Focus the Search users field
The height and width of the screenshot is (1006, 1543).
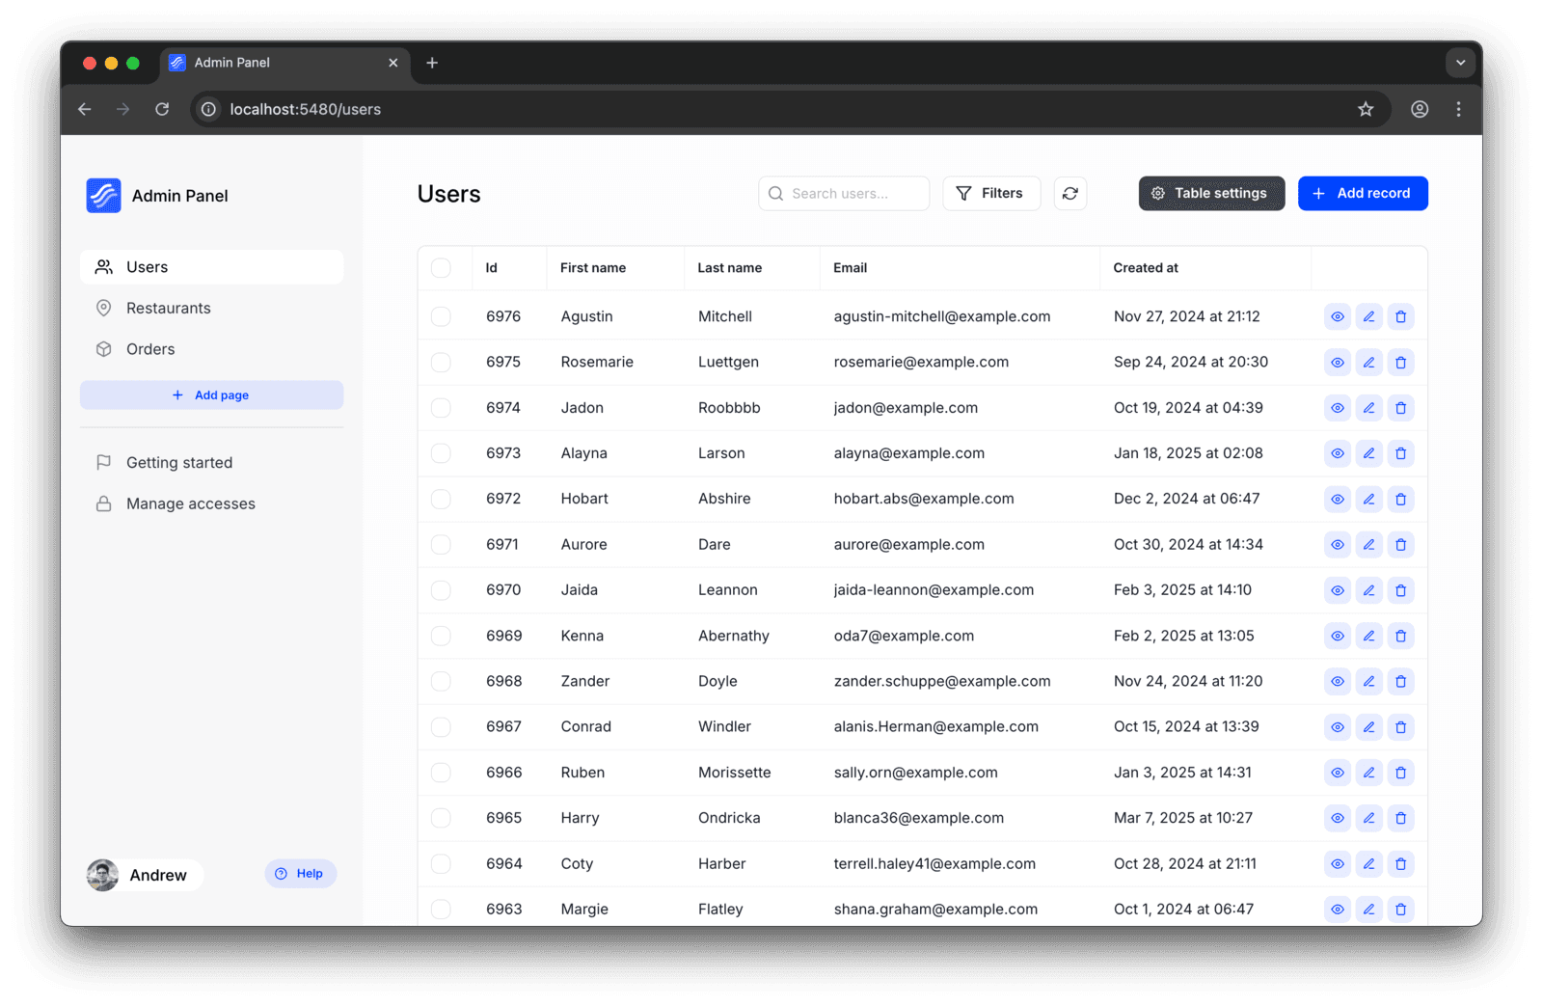(x=844, y=194)
